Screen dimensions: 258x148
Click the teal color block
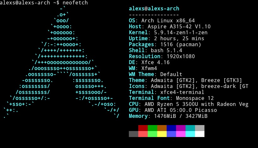[190, 128]
